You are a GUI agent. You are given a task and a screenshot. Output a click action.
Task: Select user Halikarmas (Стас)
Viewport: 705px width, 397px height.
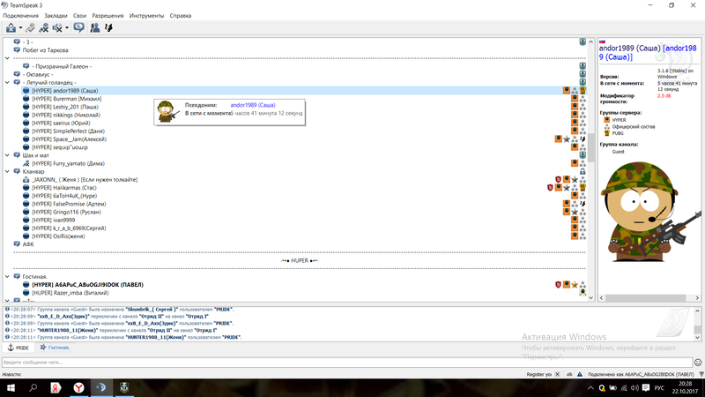(63, 188)
